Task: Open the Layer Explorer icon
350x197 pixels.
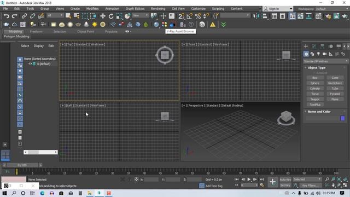Action: click(282, 16)
